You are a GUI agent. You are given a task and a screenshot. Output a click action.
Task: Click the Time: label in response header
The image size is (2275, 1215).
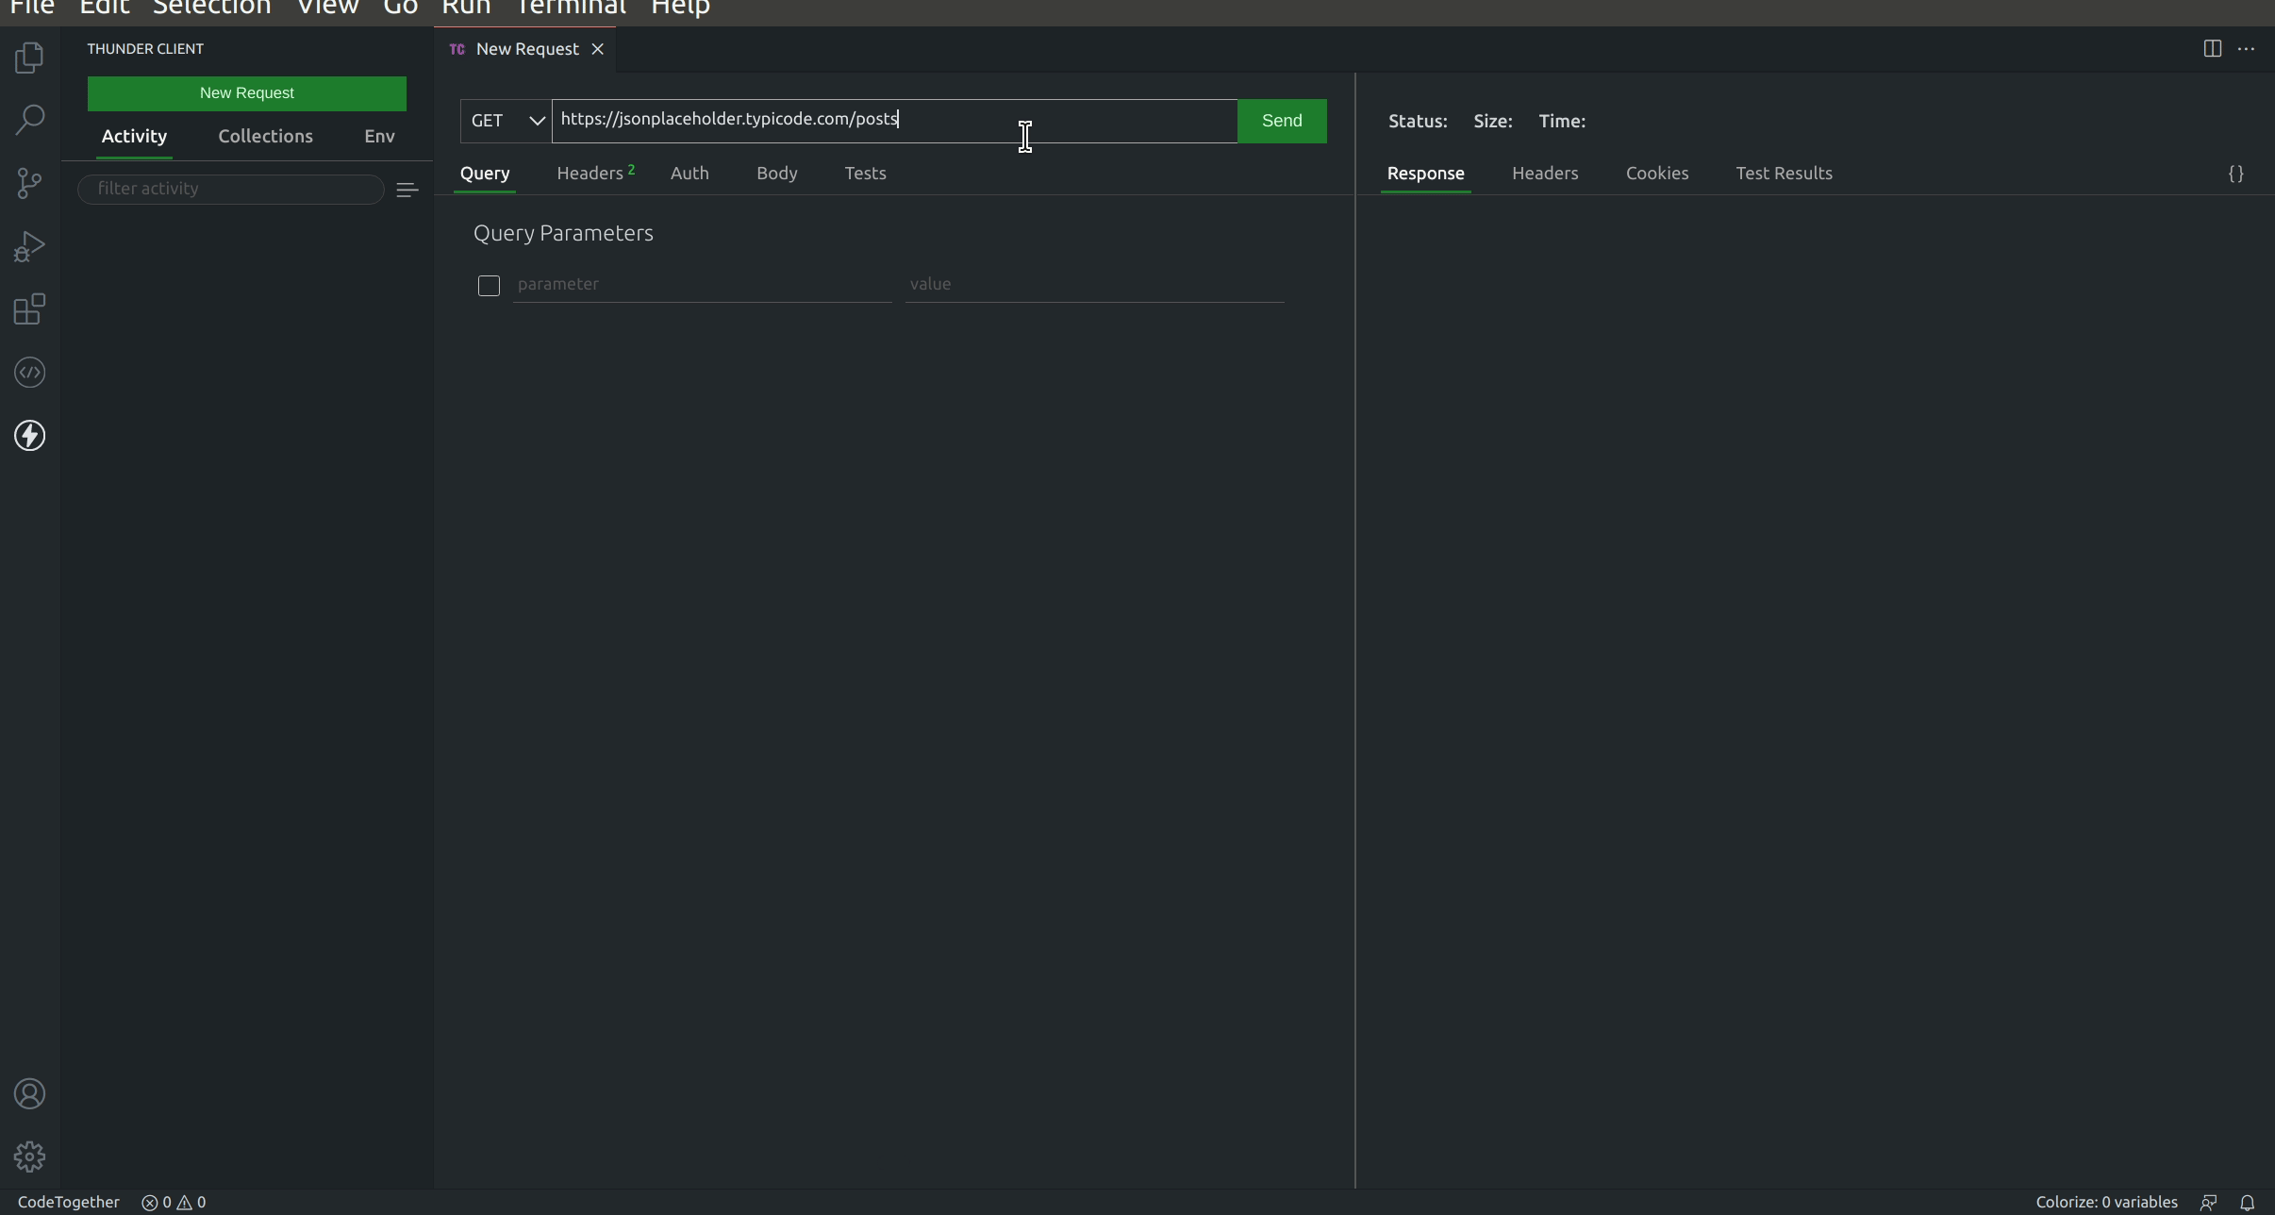coord(1561,122)
